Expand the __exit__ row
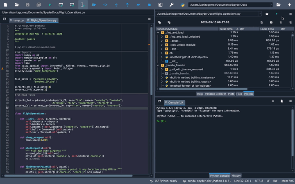The height and width of the screenshot is (184, 295). click(x=162, y=49)
